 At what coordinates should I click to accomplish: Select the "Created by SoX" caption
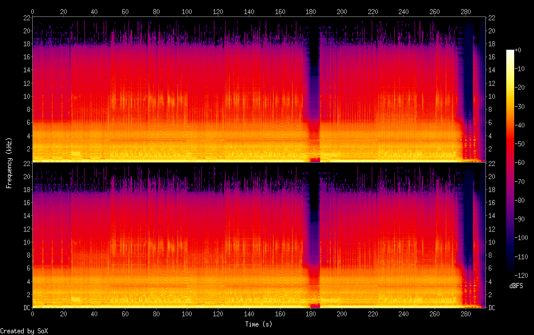[x=24, y=331]
